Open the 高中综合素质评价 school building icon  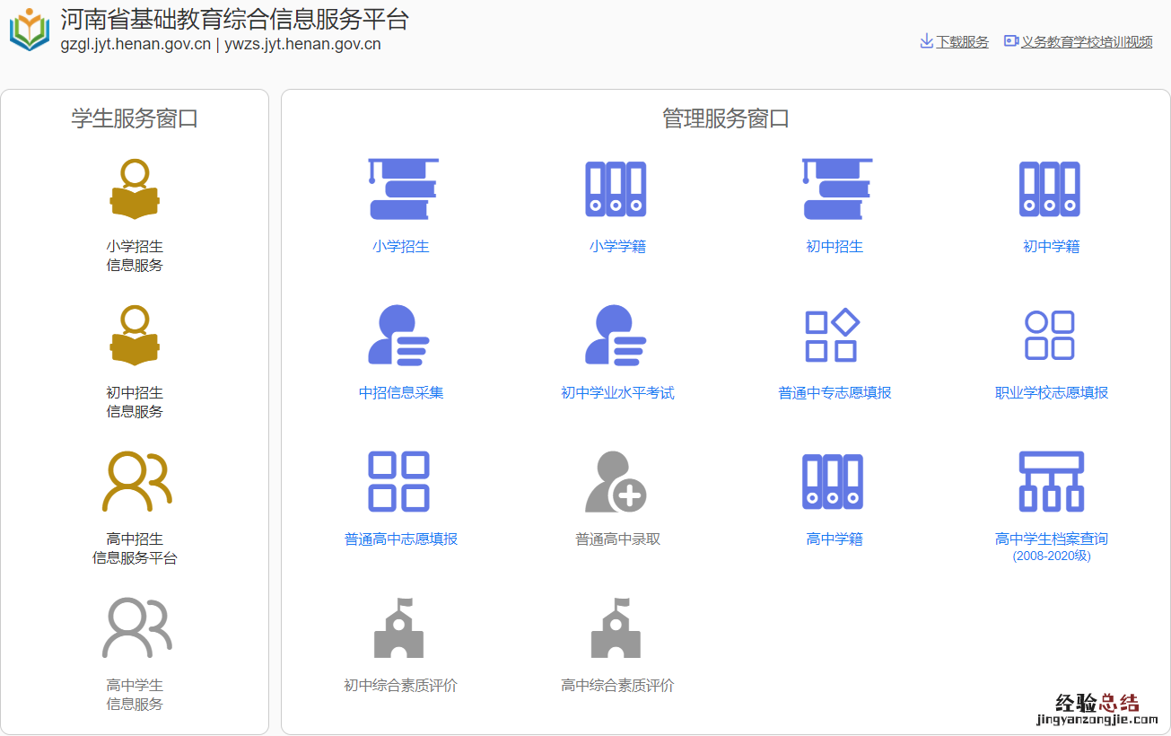pos(616,628)
